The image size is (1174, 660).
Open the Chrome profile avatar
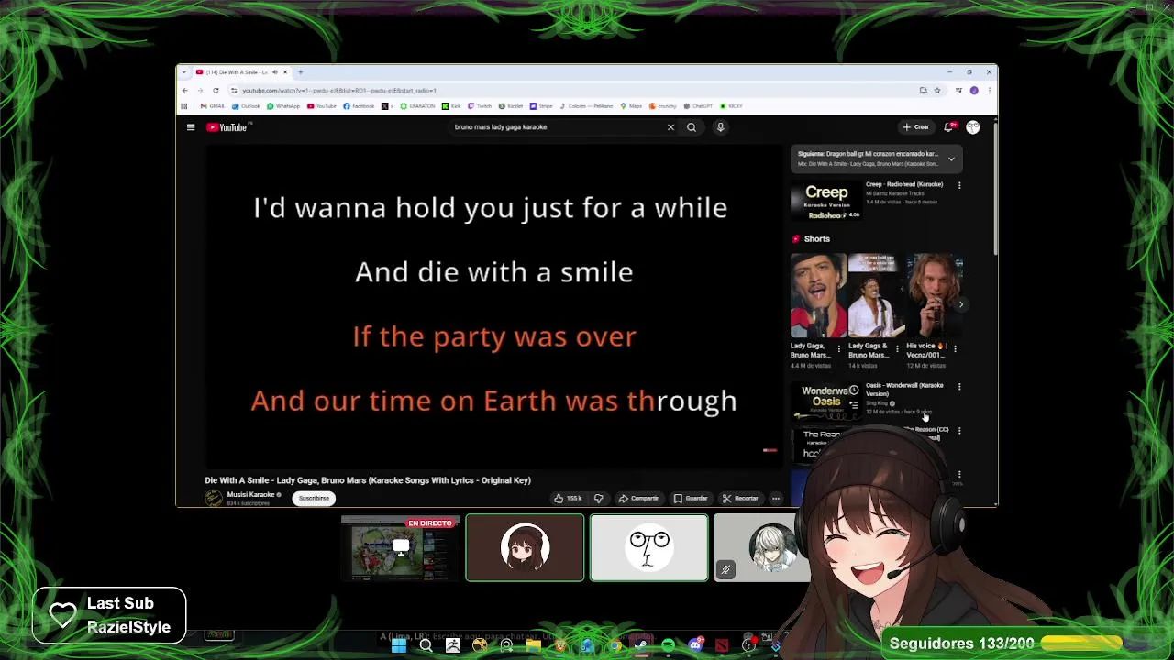point(974,91)
